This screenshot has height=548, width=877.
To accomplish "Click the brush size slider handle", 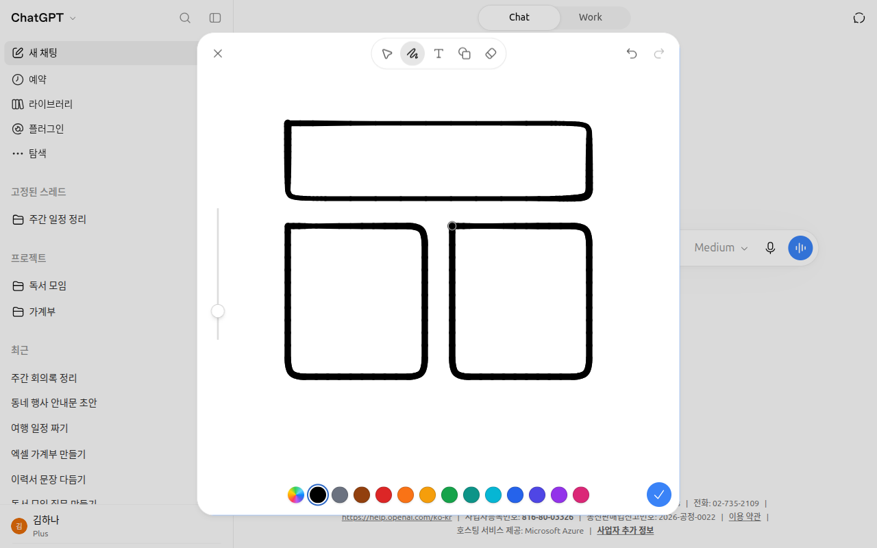I will pyautogui.click(x=218, y=311).
